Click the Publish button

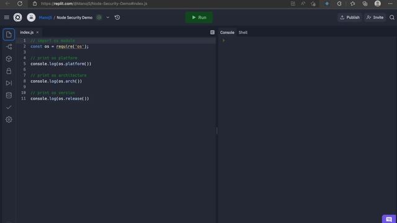[350, 17]
